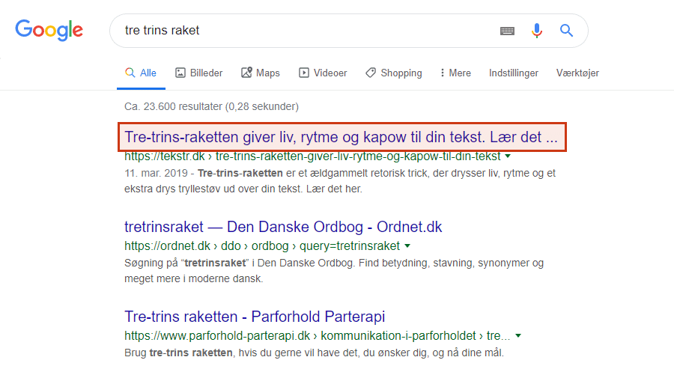Viewport: 674px width, 369px height.
Task: Click the Google logo
Action: (x=49, y=30)
